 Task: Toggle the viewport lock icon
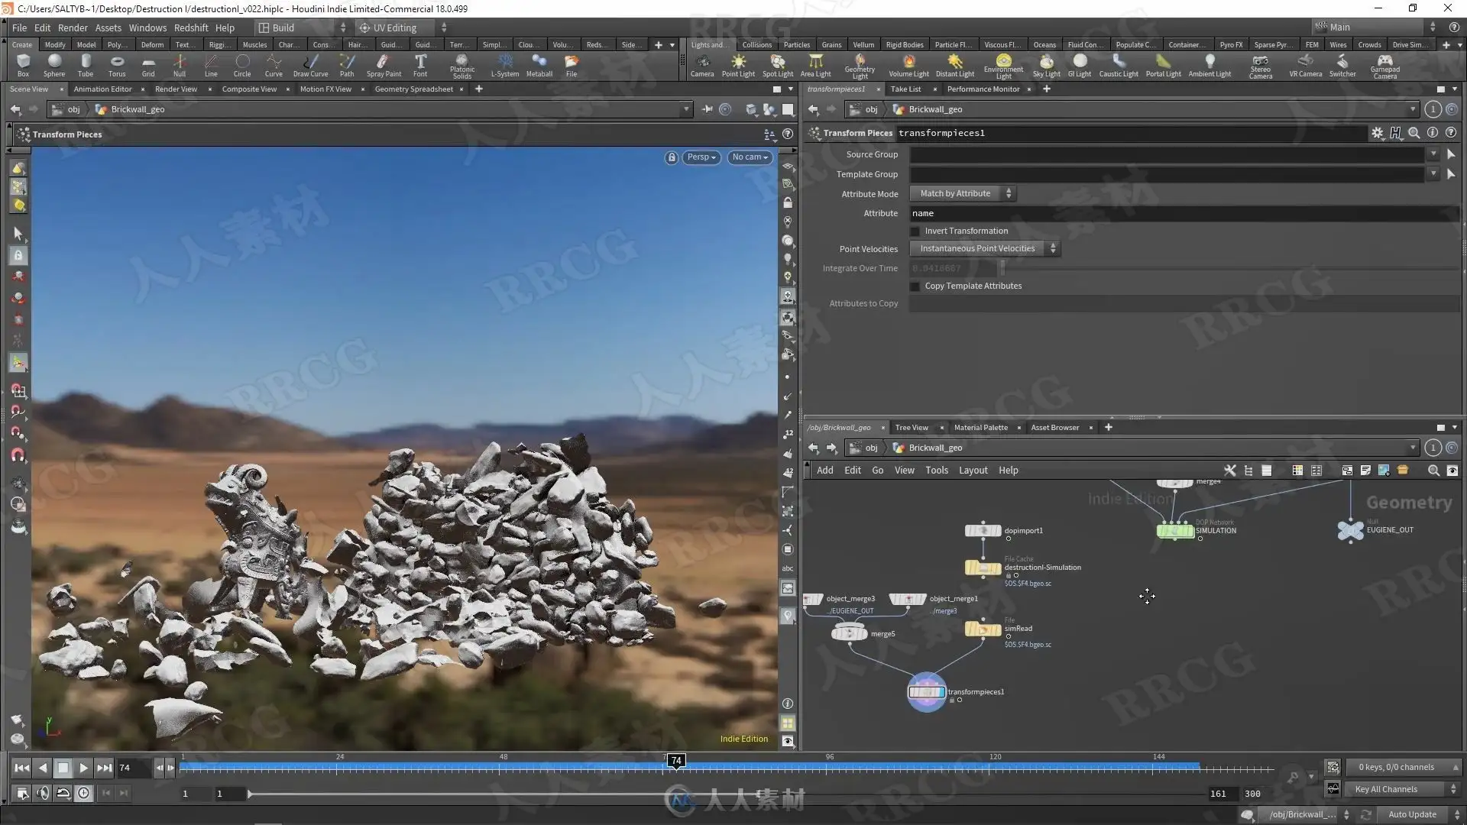(671, 157)
